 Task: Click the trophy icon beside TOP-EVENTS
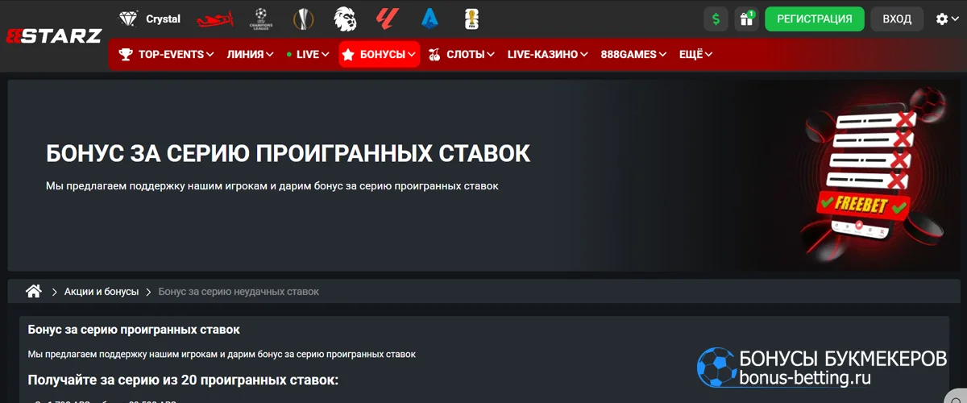coord(126,55)
